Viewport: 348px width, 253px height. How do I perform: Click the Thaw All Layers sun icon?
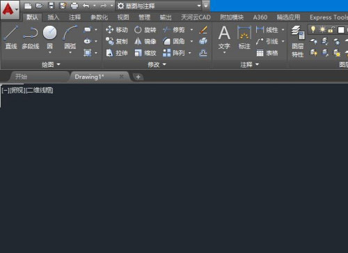coord(337,53)
